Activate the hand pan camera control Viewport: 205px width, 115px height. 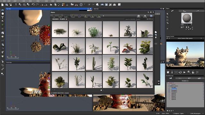(168, 72)
